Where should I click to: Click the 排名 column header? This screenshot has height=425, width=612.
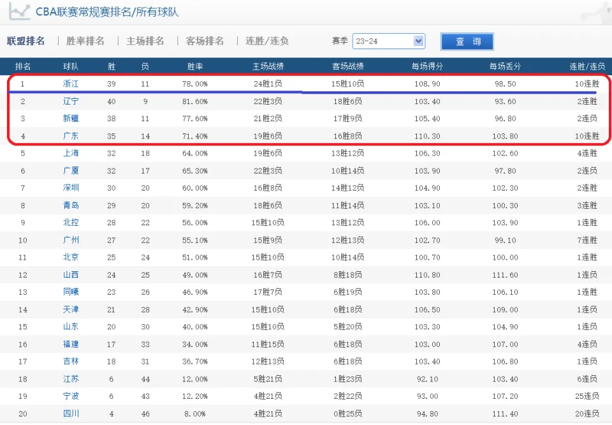pos(23,66)
